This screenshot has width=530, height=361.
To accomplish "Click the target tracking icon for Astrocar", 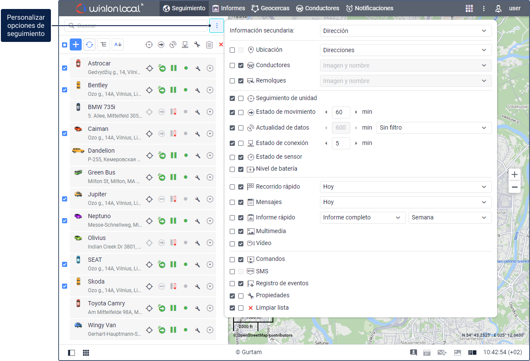I will [x=149, y=68].
